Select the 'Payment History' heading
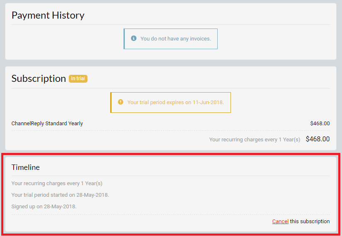 48,15
